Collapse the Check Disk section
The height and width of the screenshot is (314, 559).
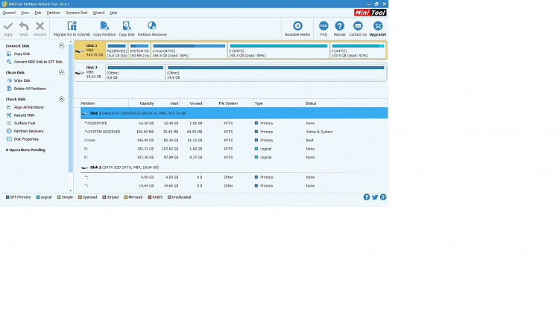61,99
